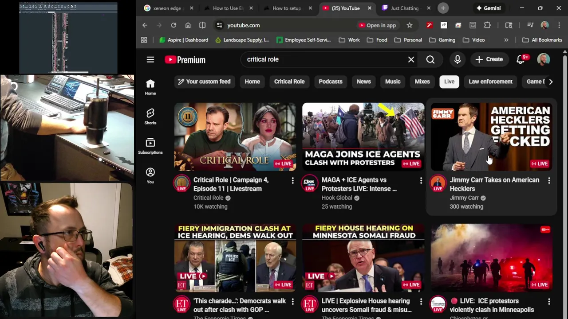
Task: Open the Jimmy Carr American Hecklers thumbnail
Action: [491, 137]
